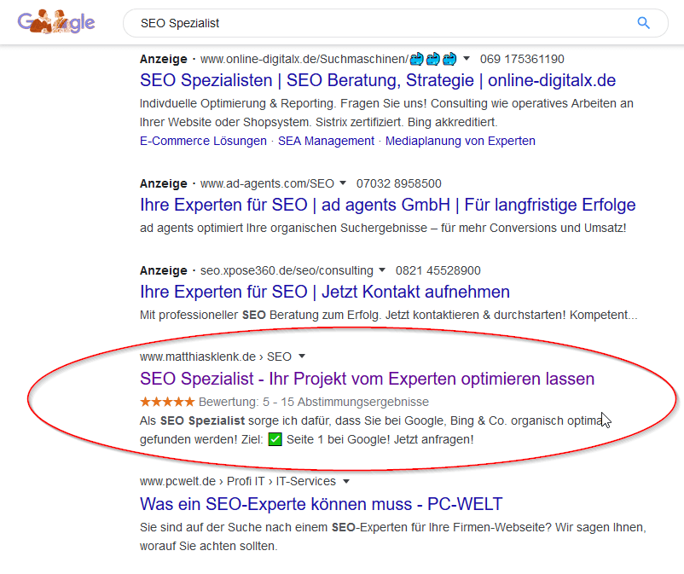
Task: Click the www.online-digitalx.de/Suchmaschinen URL text
Action: tap(304, 59)
